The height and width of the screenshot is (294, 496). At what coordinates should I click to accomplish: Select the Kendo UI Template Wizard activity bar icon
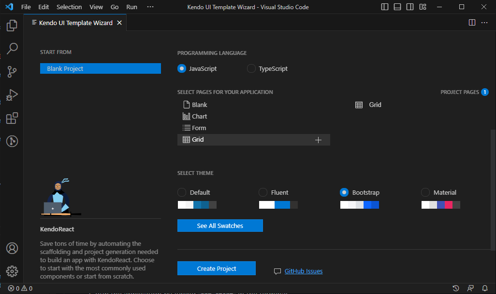(12, 141)
